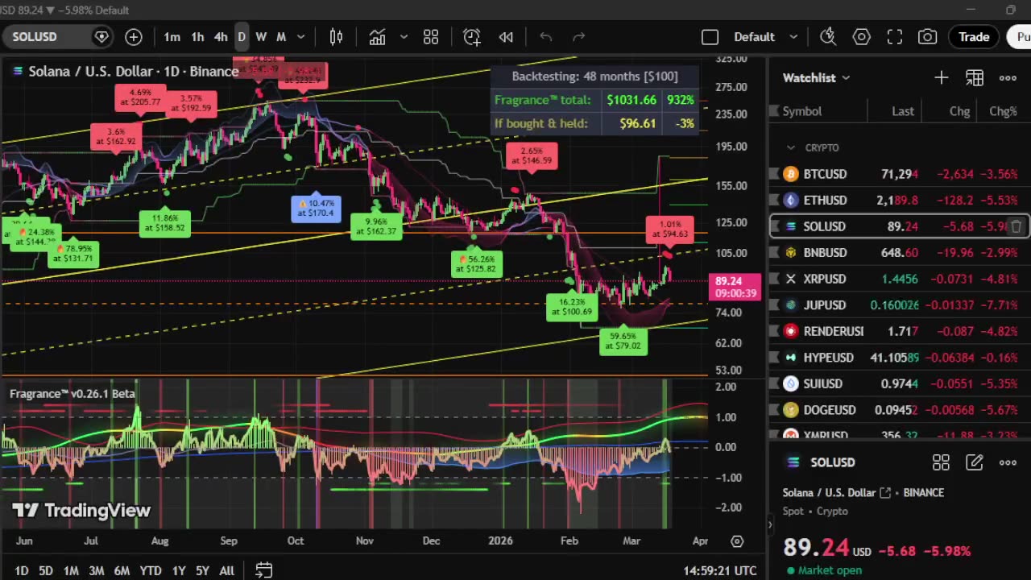Select BTCUSD in the watchlist
The height and width of the screenshot is (580, 1031).
(900, 174)
